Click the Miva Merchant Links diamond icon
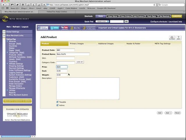The width and height of the screenshot is (186, 140). point(4,35)
